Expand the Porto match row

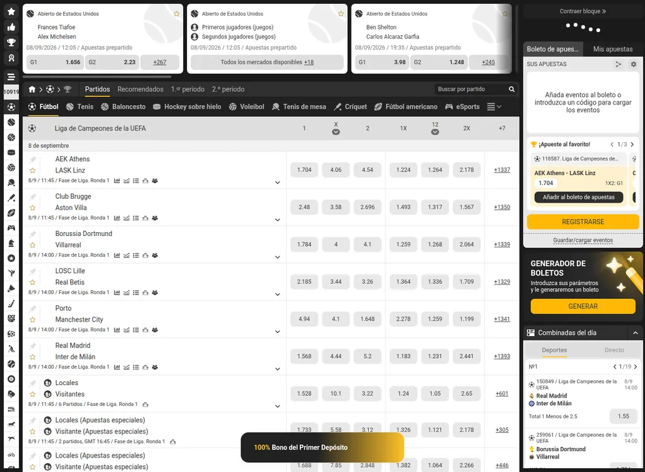278,332
